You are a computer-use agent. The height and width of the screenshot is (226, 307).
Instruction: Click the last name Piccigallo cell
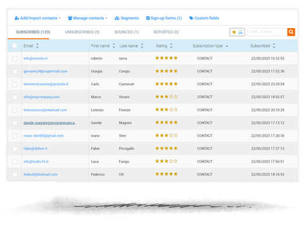coord(127,148)
